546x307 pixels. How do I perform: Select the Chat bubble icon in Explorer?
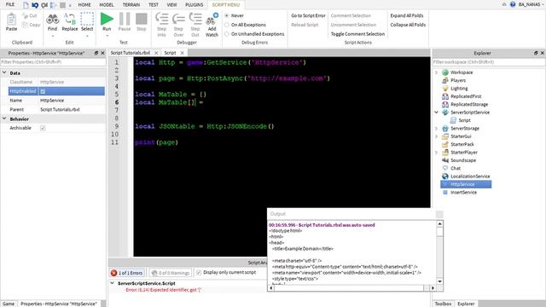(x=445, y=169)
